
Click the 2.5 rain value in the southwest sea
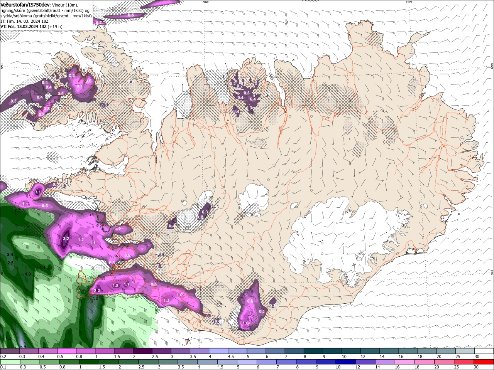pyautogui.click(x=11, y=263)
